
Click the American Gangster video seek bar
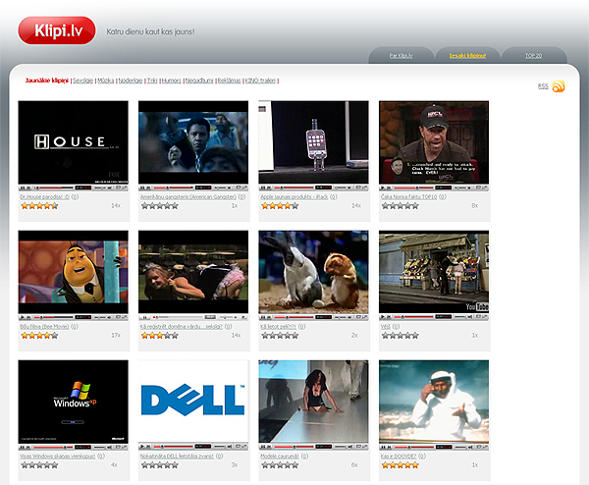(177, 188)
